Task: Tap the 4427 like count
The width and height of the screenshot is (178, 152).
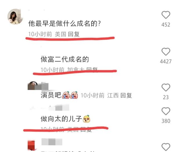Action: [166, 61]
